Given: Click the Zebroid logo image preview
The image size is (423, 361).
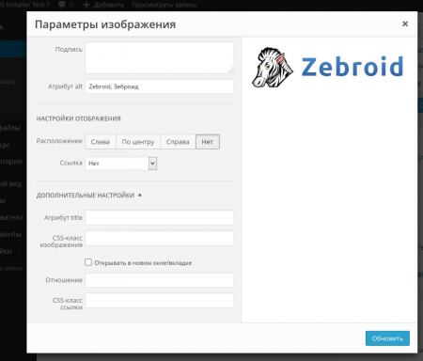Looking at the screenshot, I should click(x=328, y=67).
